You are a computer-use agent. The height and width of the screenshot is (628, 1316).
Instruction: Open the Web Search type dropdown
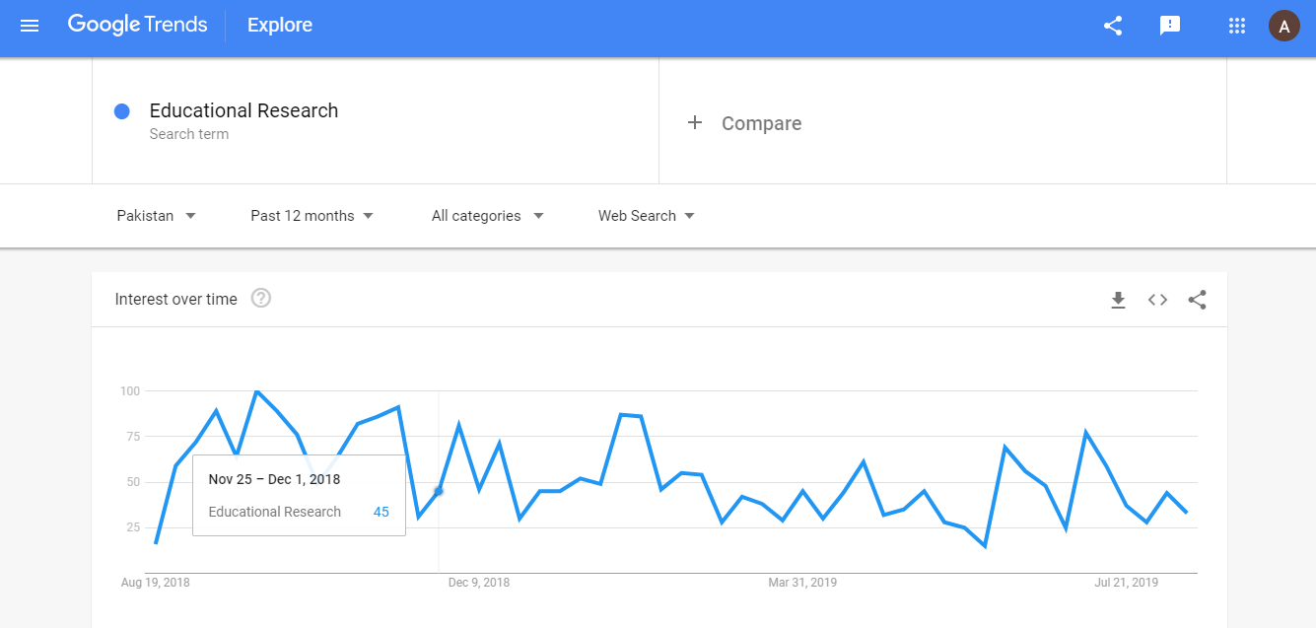pyautogui.click(x=646, y=216)
